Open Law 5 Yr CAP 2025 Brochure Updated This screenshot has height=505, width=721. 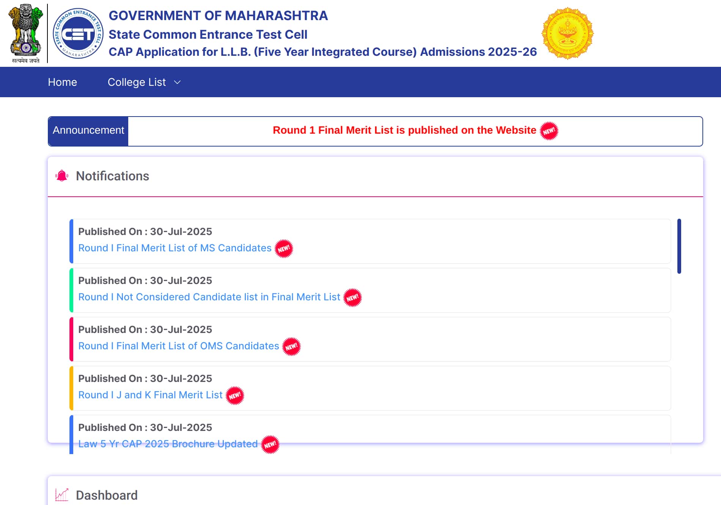(168, 444)
